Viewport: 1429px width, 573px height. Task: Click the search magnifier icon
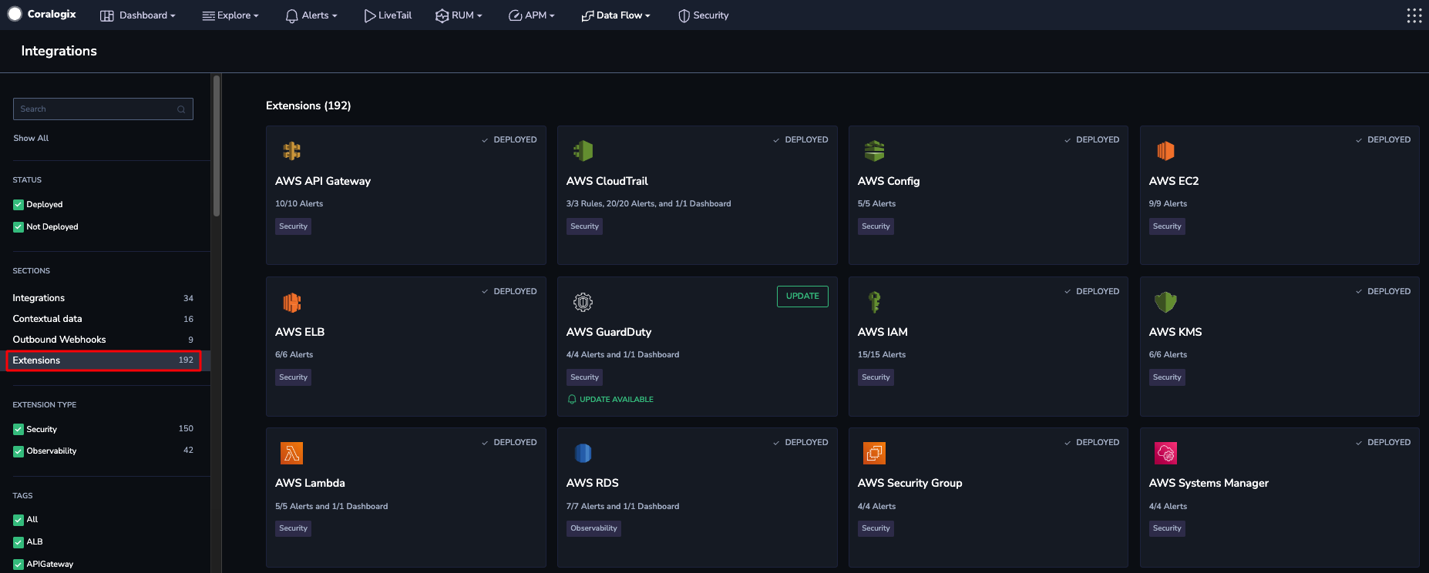[181, 109]
